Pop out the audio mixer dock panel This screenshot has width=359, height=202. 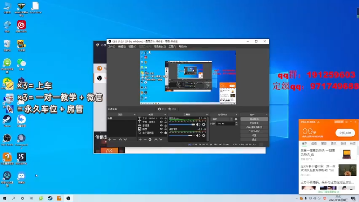pos(207,114)
